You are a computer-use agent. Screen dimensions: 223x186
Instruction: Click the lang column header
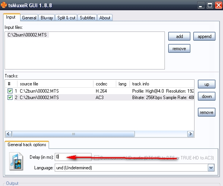point(123,84)
